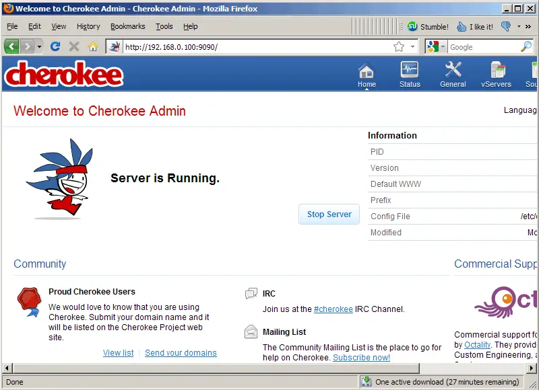This screenshot has width=539, height=390.
Task: Bookmark this page with the star icon
Action: coord(399,46)
